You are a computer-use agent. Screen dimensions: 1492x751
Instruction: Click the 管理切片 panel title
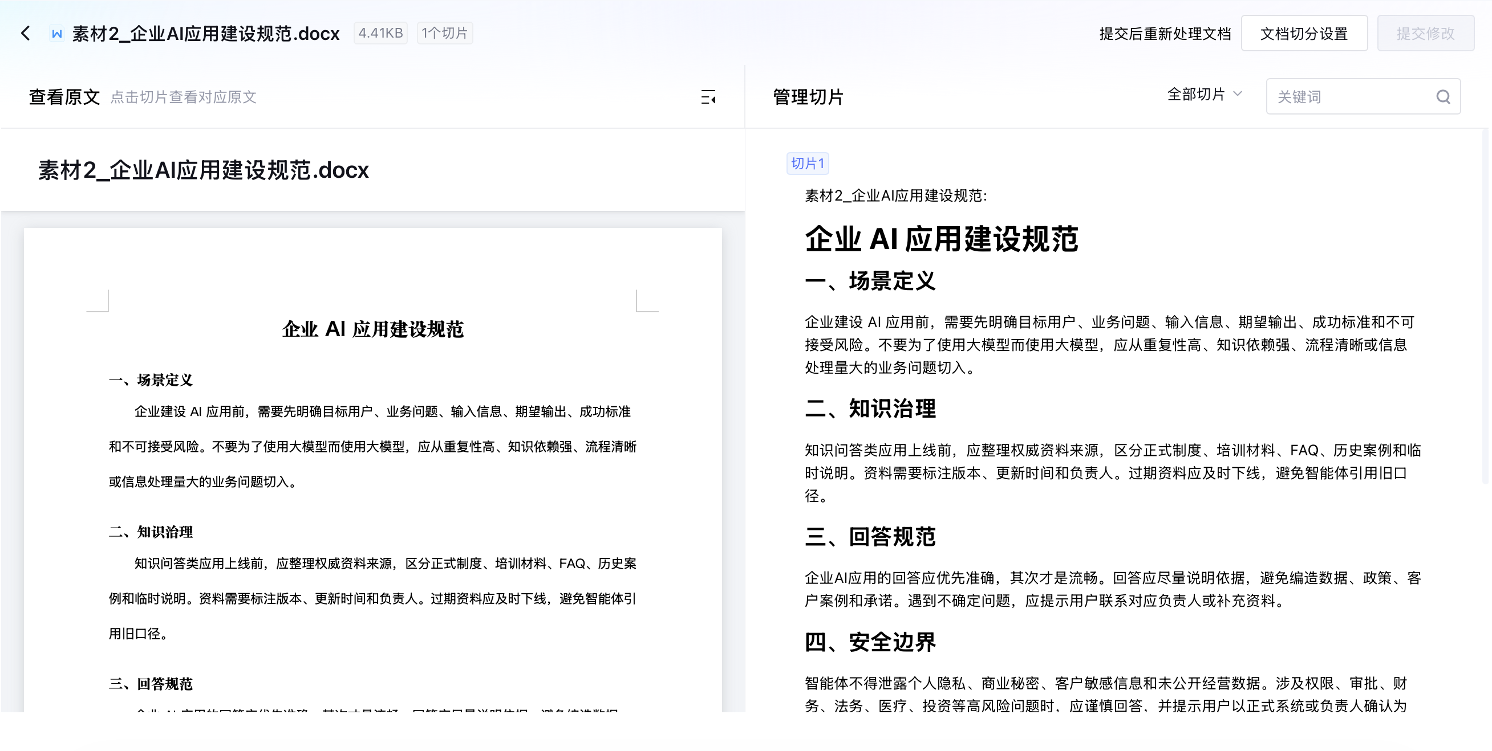coord(808,97)
